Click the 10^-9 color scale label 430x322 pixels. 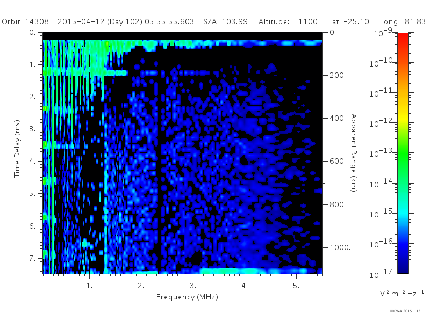tap(383, 33)
